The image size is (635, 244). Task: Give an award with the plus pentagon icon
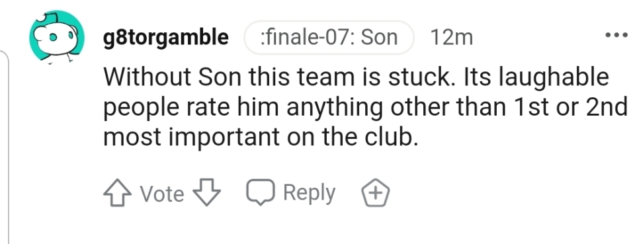[375, 192]
